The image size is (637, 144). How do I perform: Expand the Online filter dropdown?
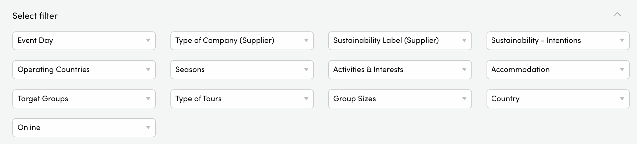point(84,128)
